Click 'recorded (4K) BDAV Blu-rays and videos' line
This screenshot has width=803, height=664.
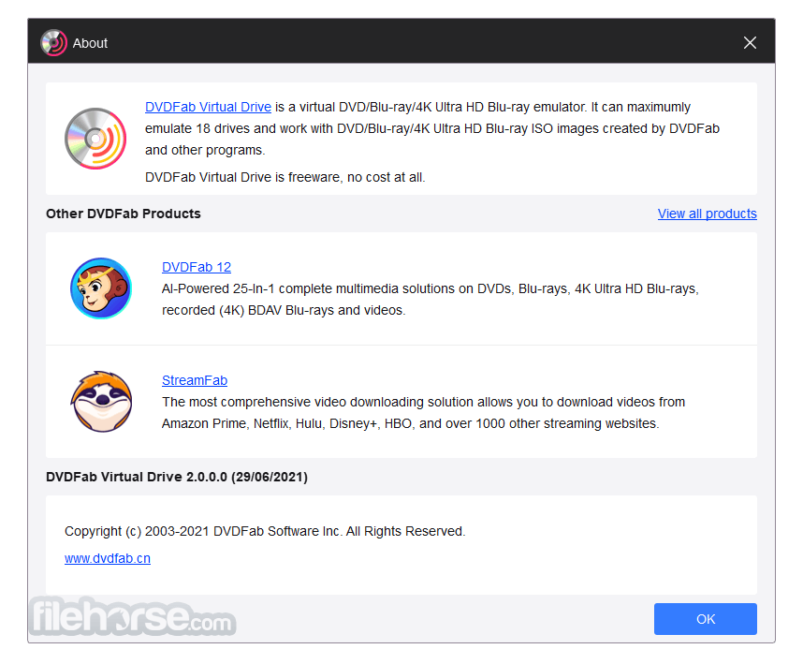click(284, 311)
